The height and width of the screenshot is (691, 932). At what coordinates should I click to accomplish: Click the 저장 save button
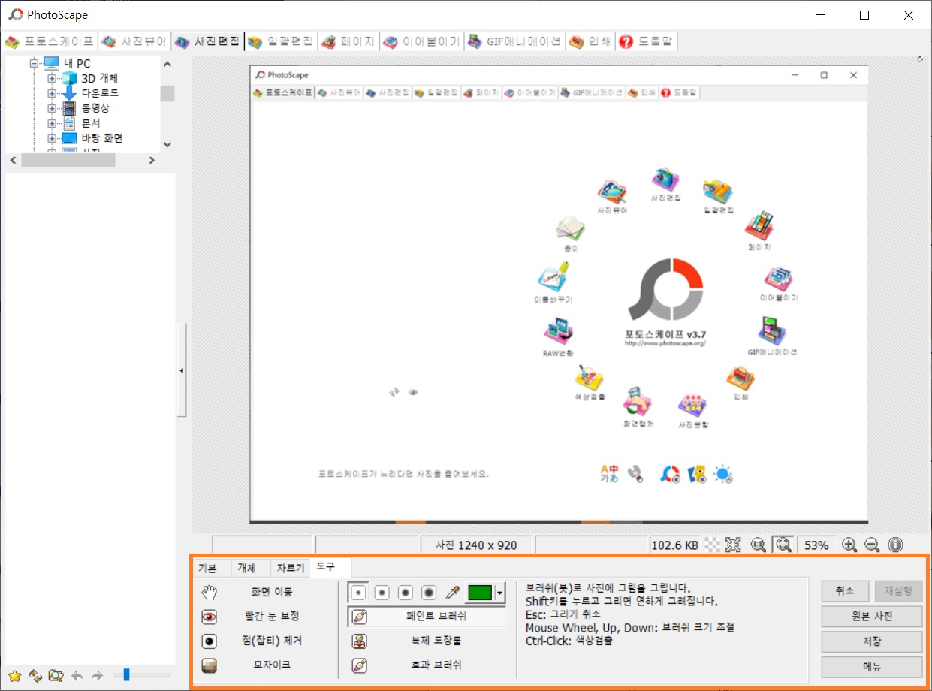click(872, 641)
